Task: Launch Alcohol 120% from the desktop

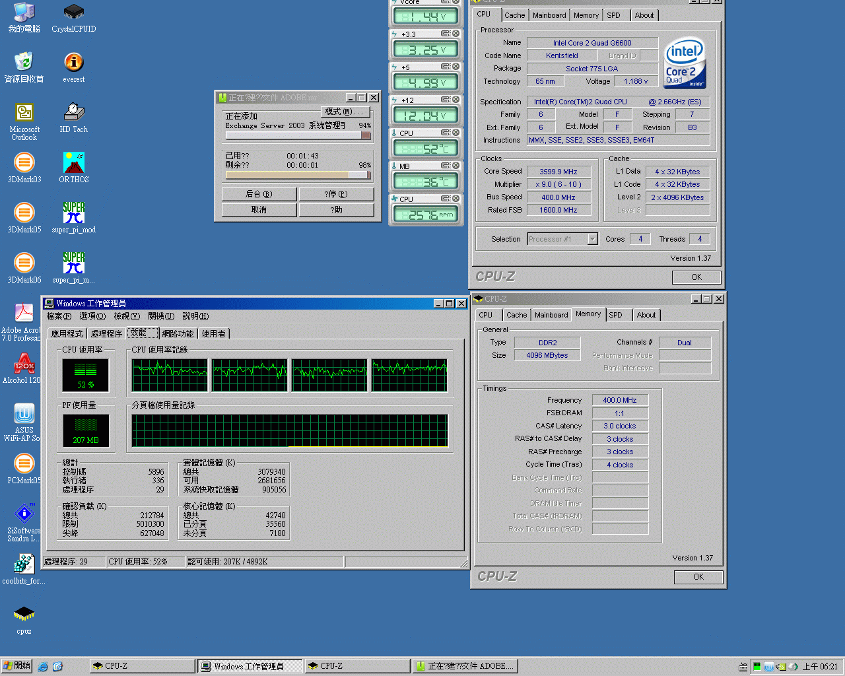Action: [x=22, y=368]
